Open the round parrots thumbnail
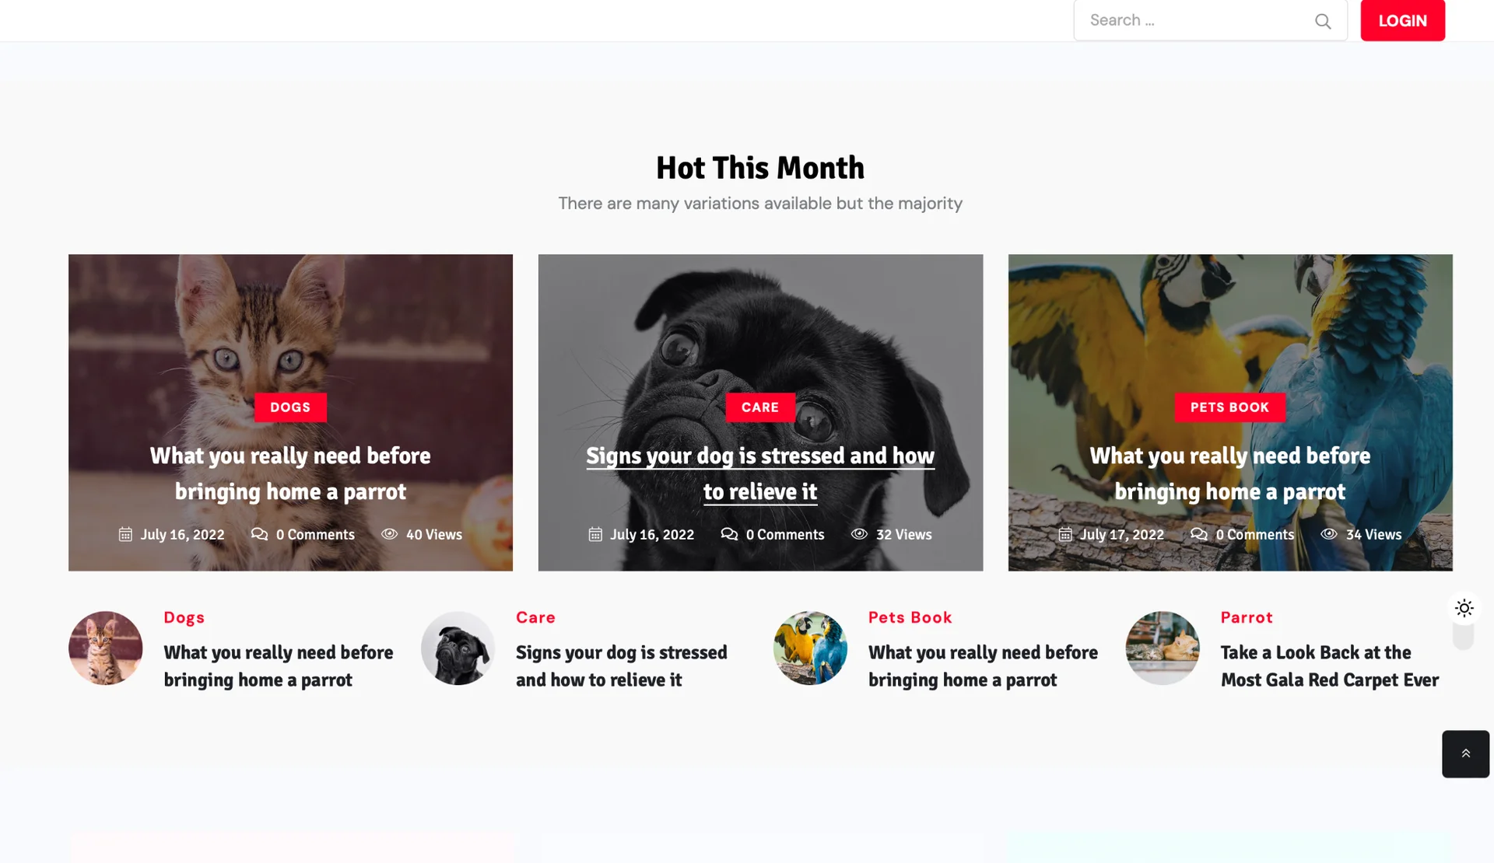 [810, 648]
